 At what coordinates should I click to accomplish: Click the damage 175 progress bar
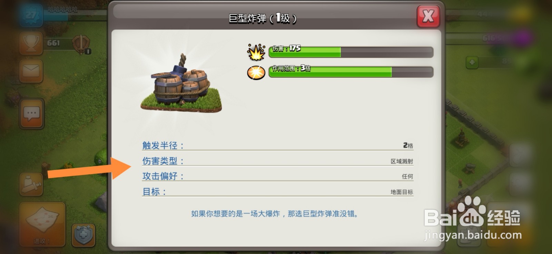pos(351,52)
